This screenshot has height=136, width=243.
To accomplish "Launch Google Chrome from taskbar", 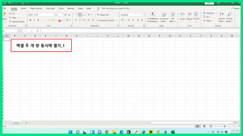I will (107, 132).
